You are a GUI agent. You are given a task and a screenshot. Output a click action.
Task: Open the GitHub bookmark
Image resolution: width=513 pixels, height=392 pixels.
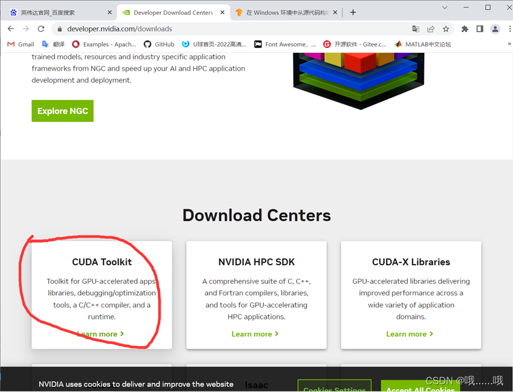(159, 44)
